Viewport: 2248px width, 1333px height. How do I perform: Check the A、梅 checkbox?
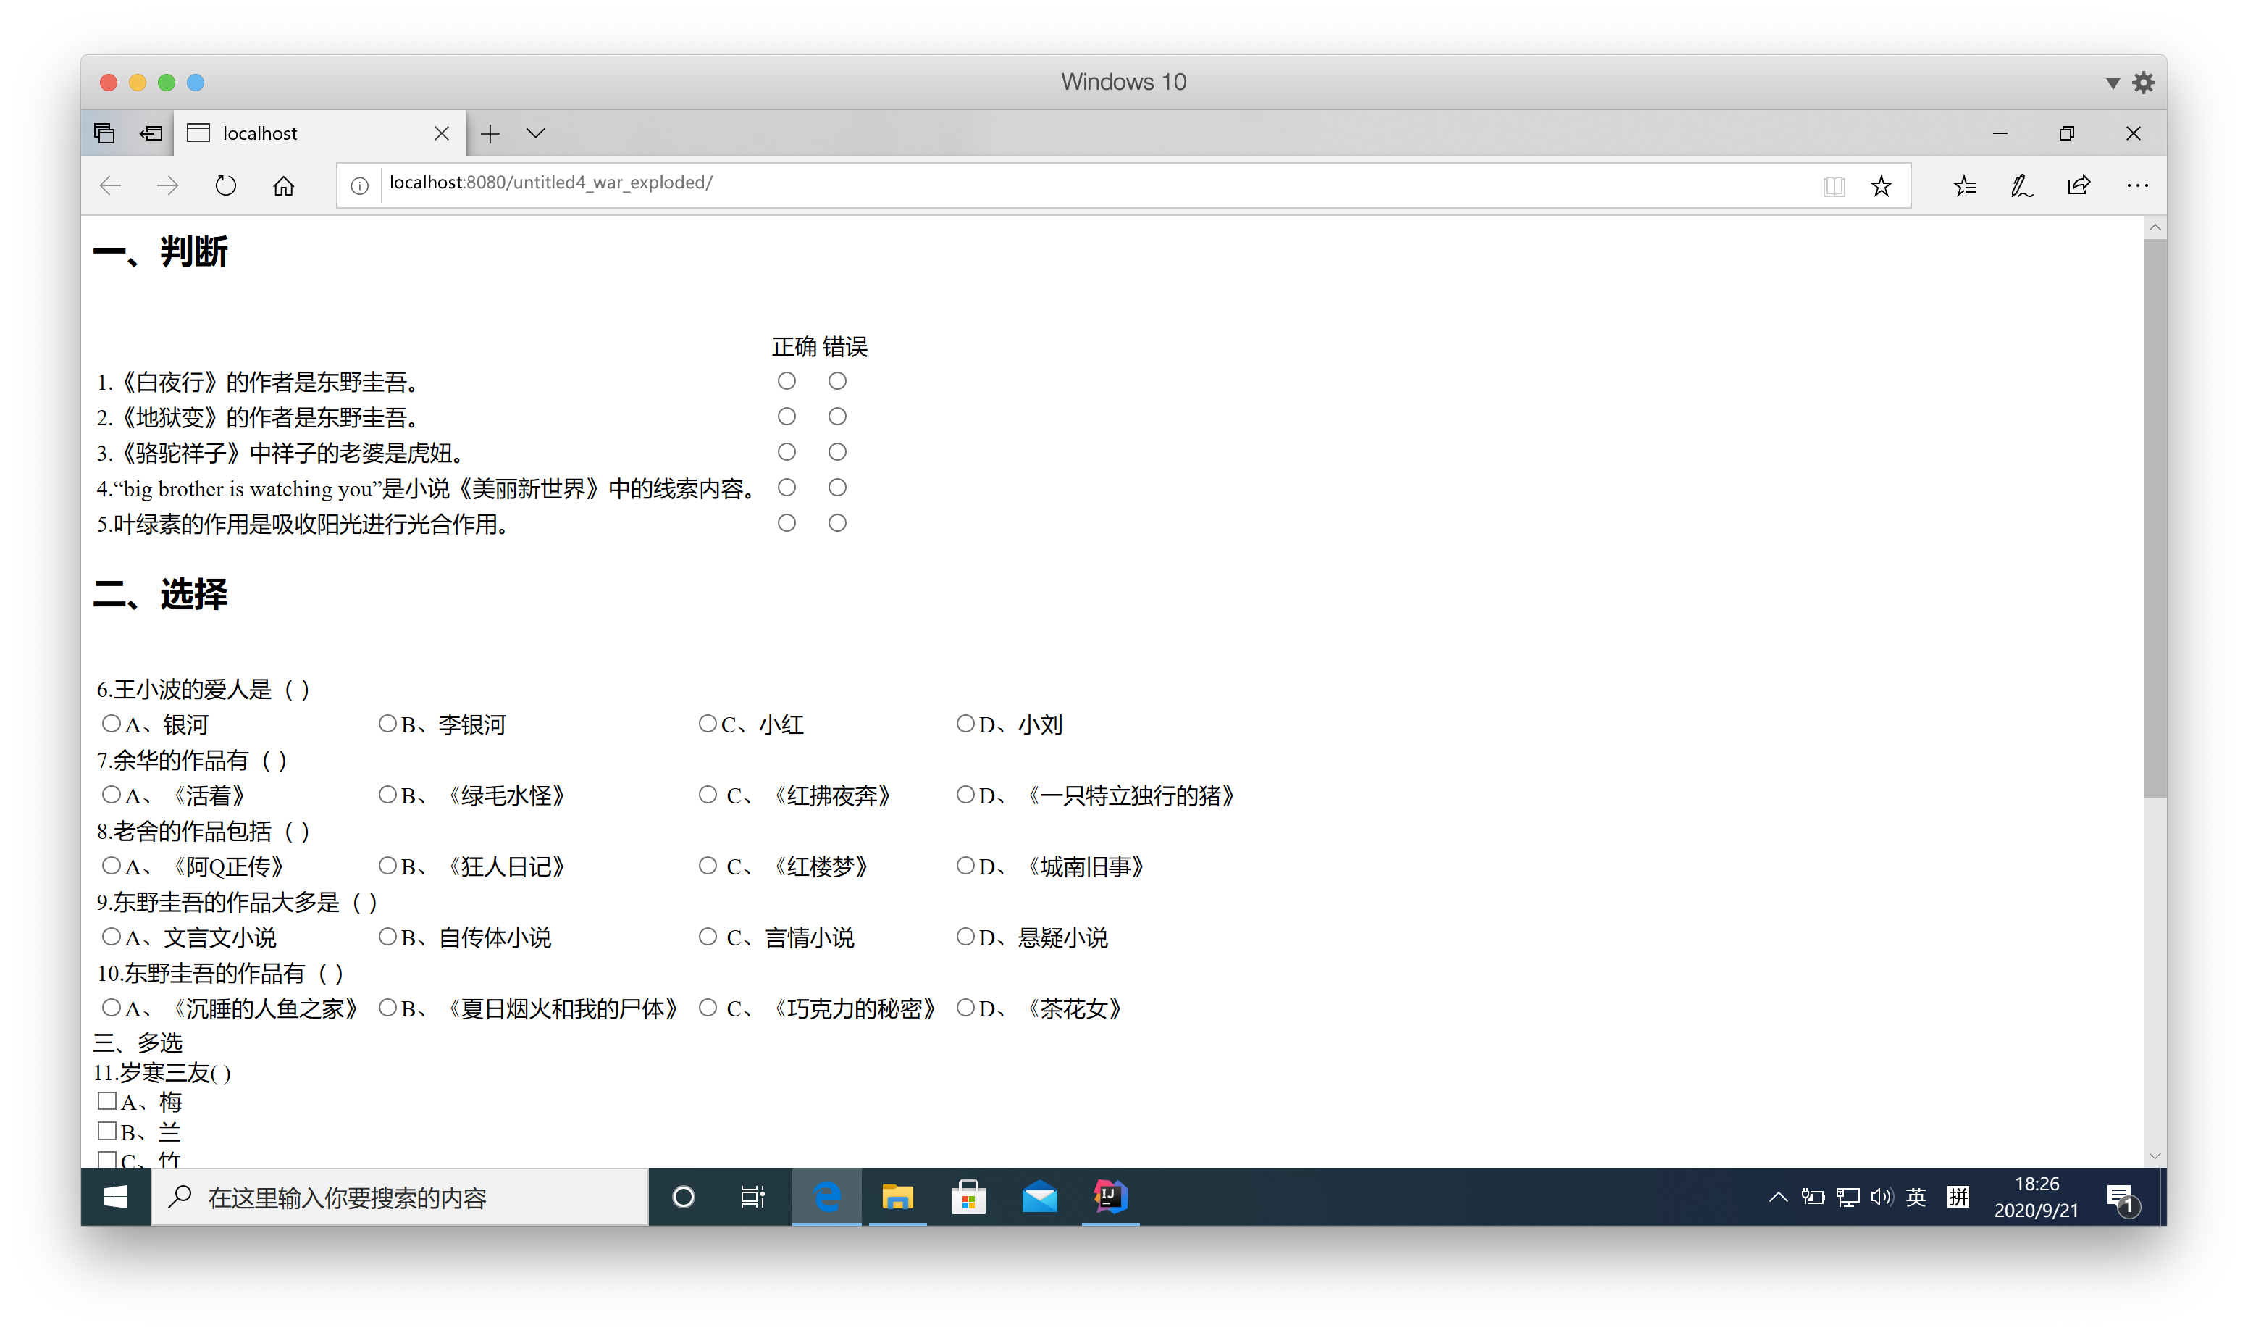[108, 1100]
